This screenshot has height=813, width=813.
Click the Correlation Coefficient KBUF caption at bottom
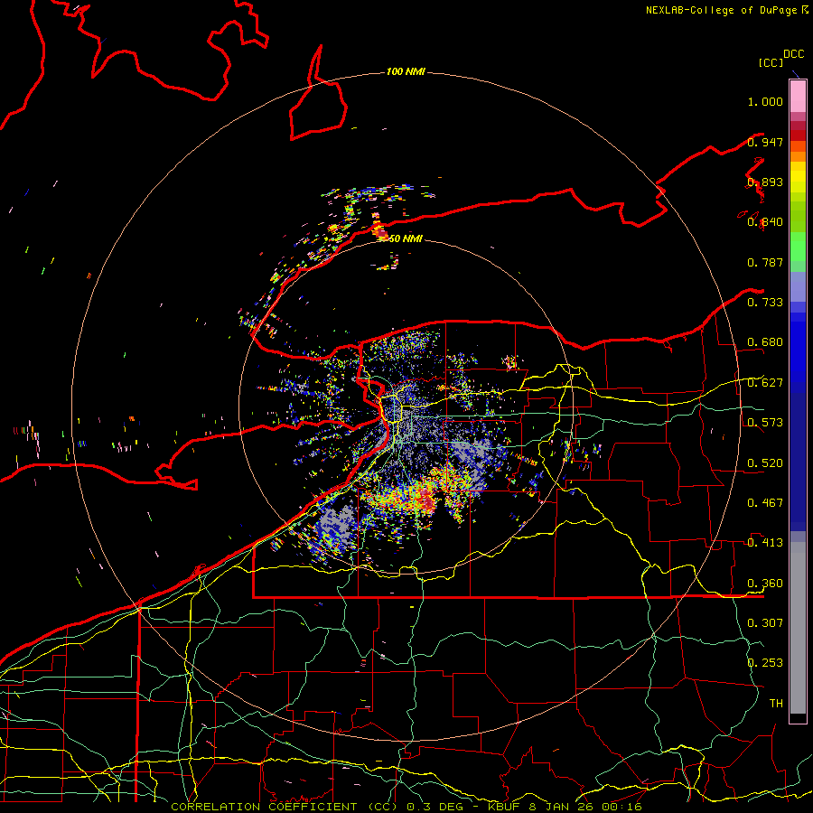click(x=406, y=807)
